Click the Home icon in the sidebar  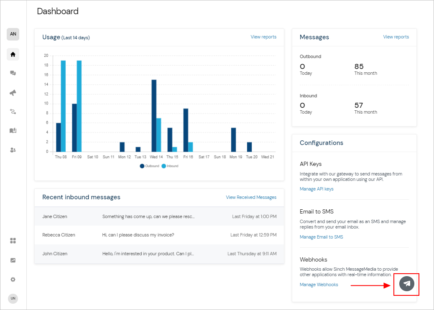(13, 54)
